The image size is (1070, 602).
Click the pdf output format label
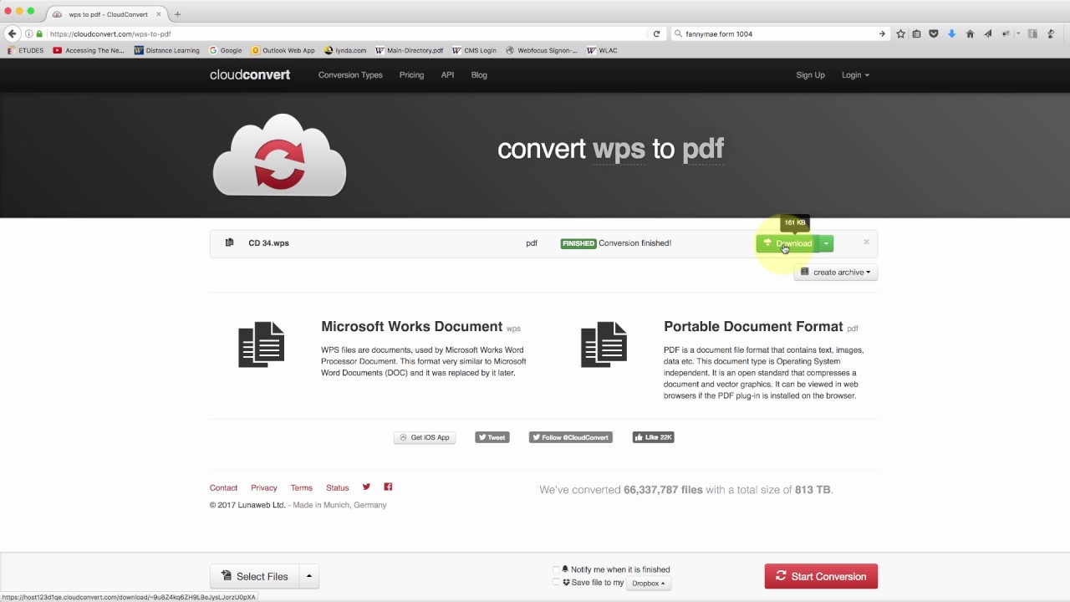click(532, 243)
